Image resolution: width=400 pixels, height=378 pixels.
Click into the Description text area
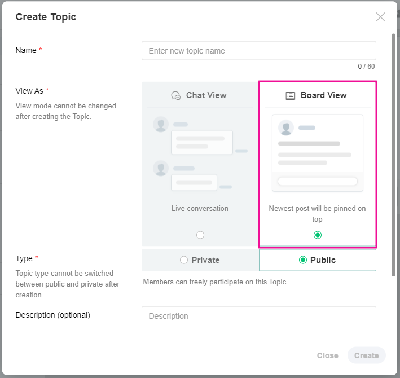point(258,322)
